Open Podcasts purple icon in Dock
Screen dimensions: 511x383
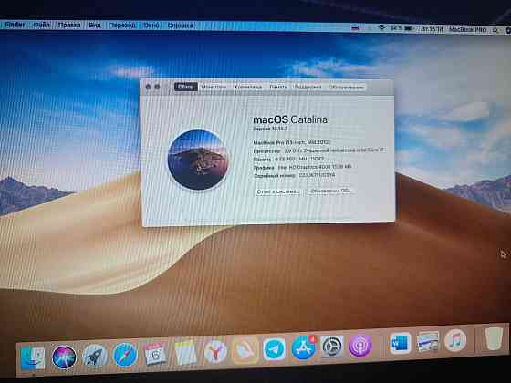[x=360, y=346]
